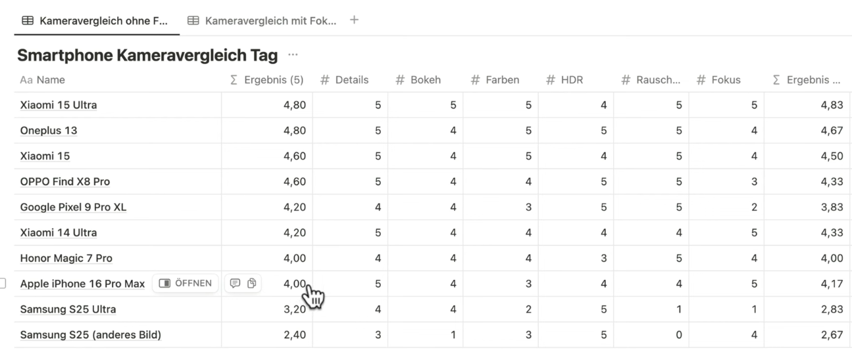Open the Details column header menu
The height and width of the screenshot is (350, 852).
pos(351,80)
